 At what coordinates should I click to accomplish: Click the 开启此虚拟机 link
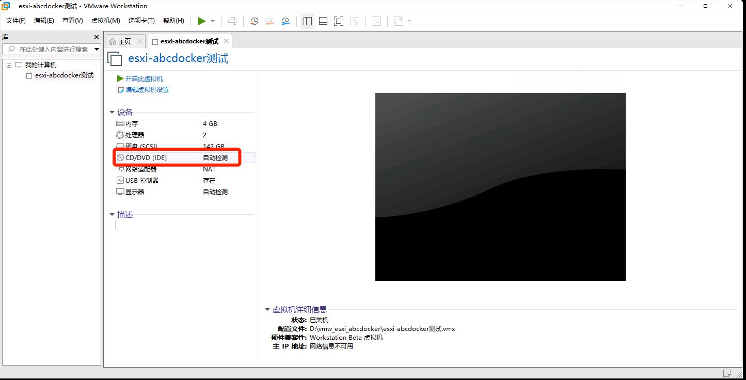pyautogui.click(x=144, y=78)
